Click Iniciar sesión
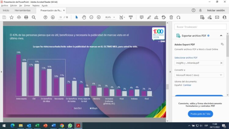Screen dimensions: 229x129 point(216,10)
